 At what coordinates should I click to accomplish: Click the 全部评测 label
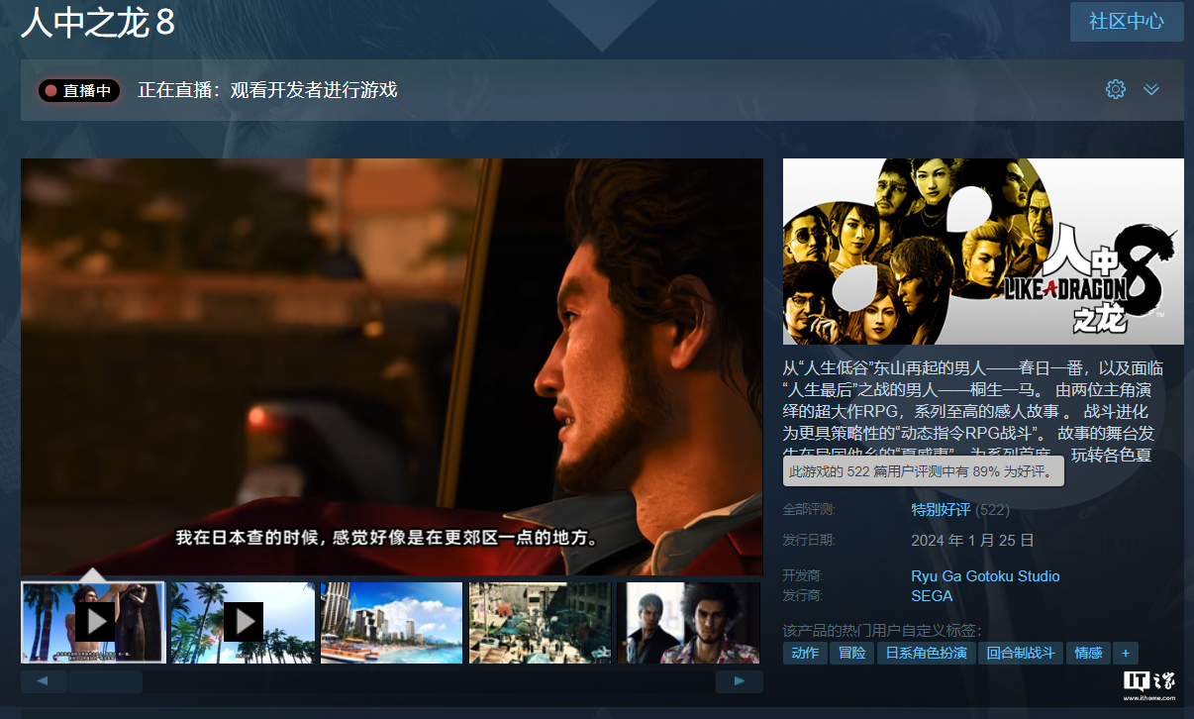tap(809, 510)
